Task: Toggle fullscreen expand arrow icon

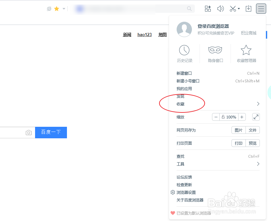Action: pos(256,117)
